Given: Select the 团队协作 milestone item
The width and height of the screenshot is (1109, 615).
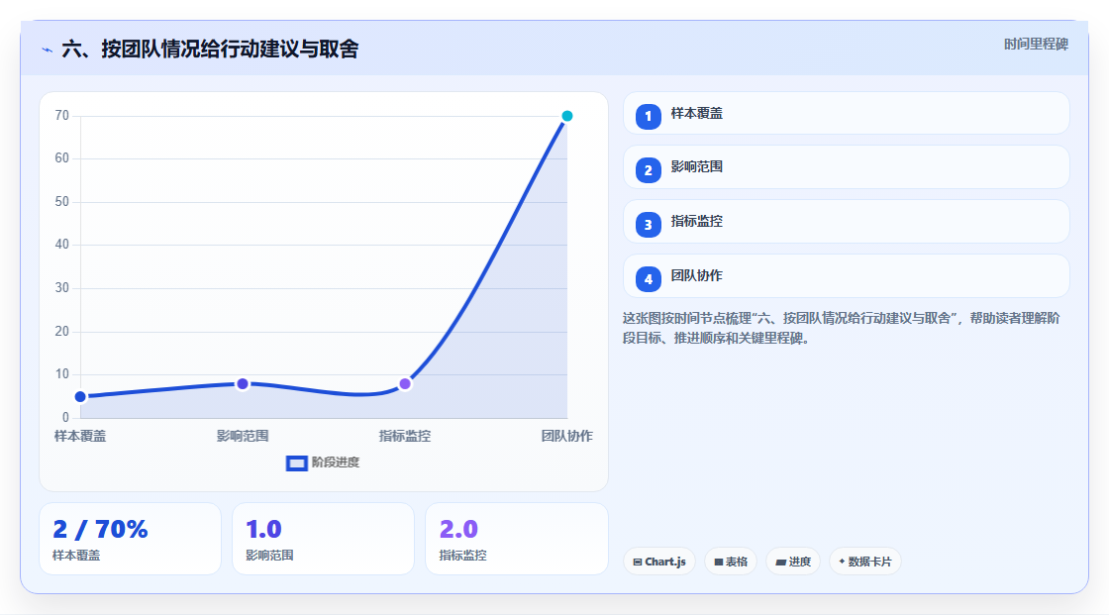Looking at the screenshot, I should pyautogui.click(x=846, y=276).
